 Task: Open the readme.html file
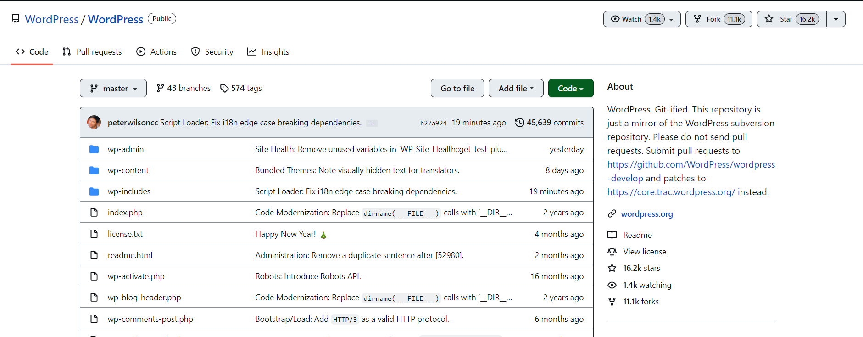click(x=130, y=255)
